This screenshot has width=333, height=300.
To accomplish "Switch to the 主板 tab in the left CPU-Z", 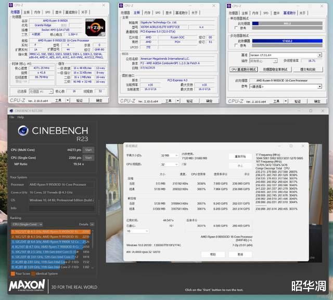I will click(x=27, y=12).
